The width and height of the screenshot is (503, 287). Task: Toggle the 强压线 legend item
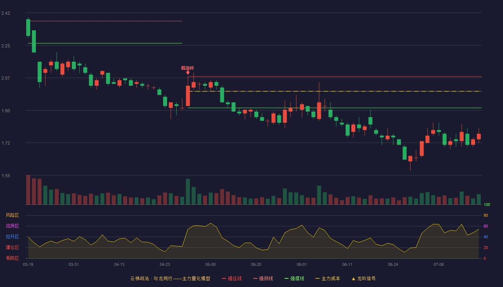(x=232, y=278)
